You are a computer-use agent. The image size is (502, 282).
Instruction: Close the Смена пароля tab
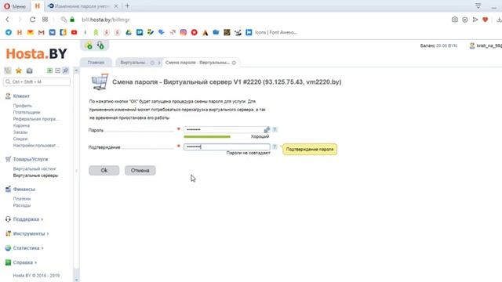click(x=234, y=63)
